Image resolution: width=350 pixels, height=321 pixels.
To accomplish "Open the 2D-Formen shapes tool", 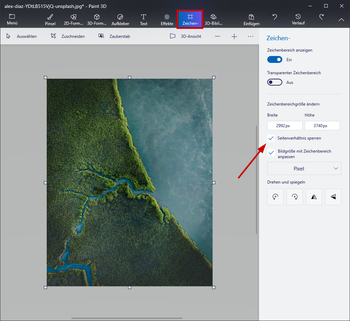I will pos(74,20).
